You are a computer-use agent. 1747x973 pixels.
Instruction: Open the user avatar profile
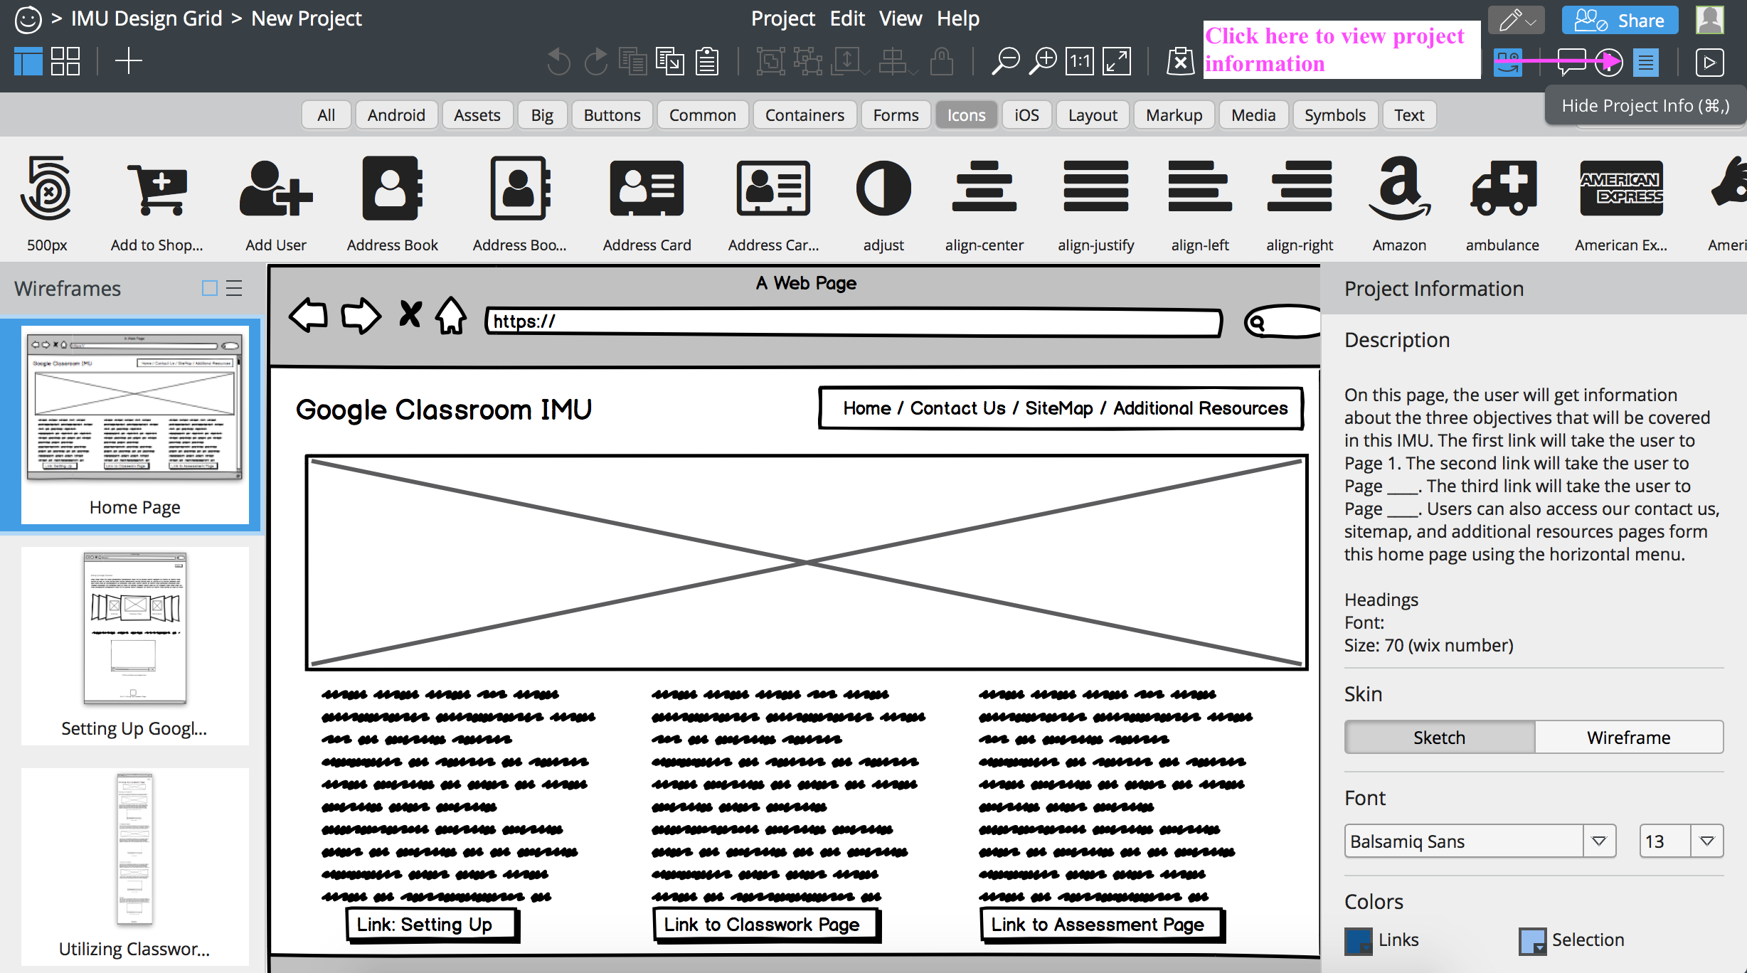coord(1710,20)
